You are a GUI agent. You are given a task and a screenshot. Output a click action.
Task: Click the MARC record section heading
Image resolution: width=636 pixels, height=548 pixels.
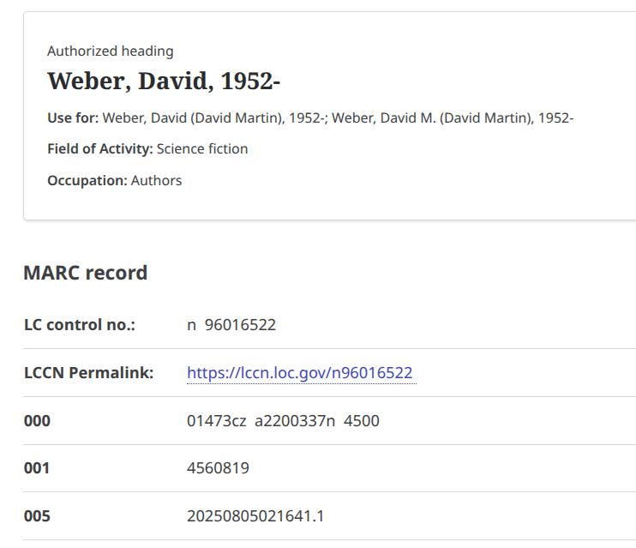point(85,273)
